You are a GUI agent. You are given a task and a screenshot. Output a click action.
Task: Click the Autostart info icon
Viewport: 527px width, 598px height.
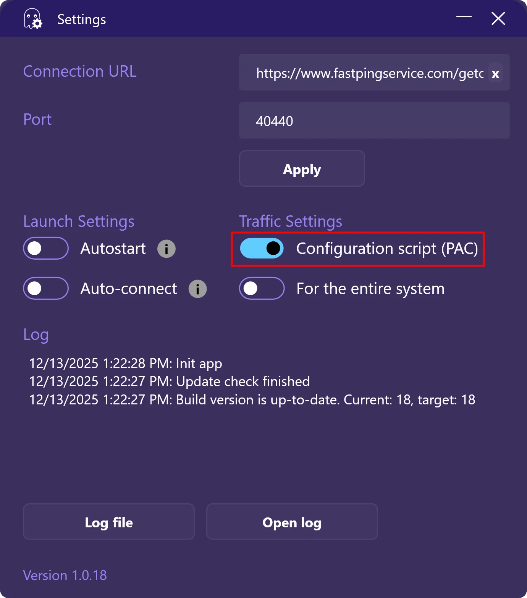[167, 249]
